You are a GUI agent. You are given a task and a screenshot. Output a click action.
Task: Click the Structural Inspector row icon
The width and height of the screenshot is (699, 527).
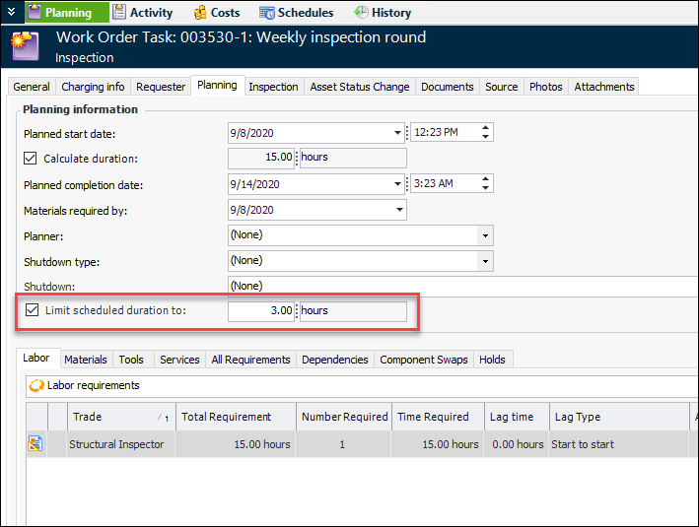click(35, 444)
